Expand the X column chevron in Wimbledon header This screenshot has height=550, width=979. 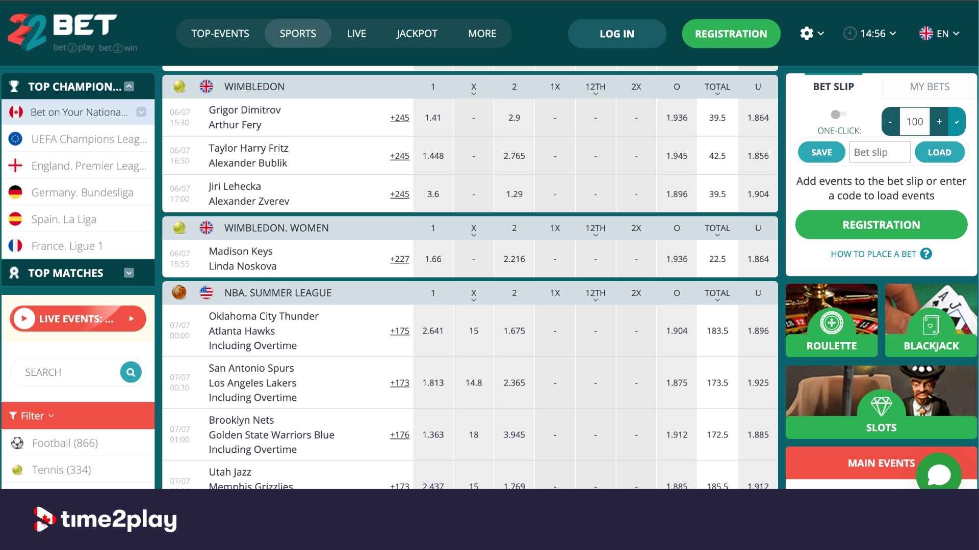(x=474, y=94)
